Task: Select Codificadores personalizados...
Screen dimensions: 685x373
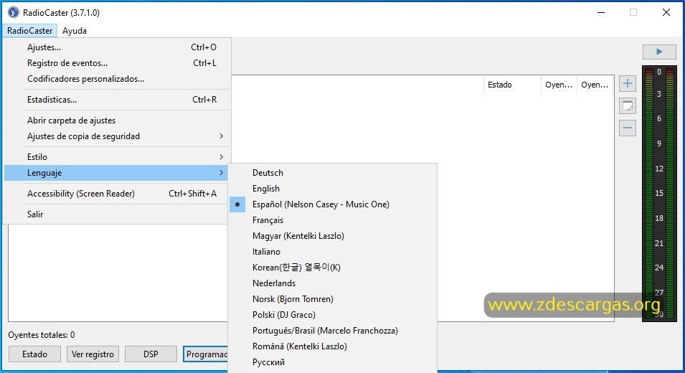Action: pos(117,79)
